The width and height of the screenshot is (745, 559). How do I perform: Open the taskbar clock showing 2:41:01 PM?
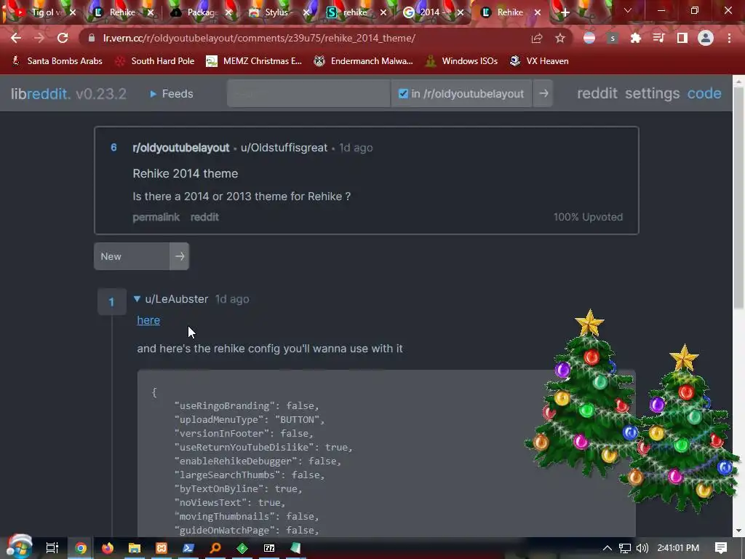tap(678, 548)
